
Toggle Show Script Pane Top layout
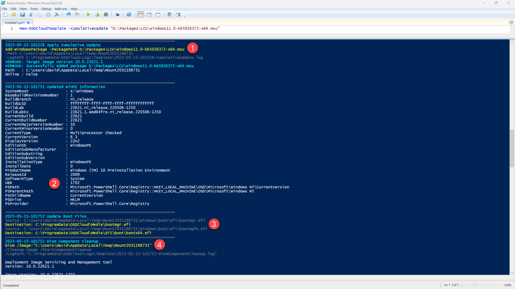(140, 15)
